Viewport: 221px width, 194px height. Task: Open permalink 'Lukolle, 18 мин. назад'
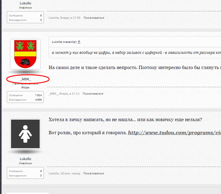point(64,173)
